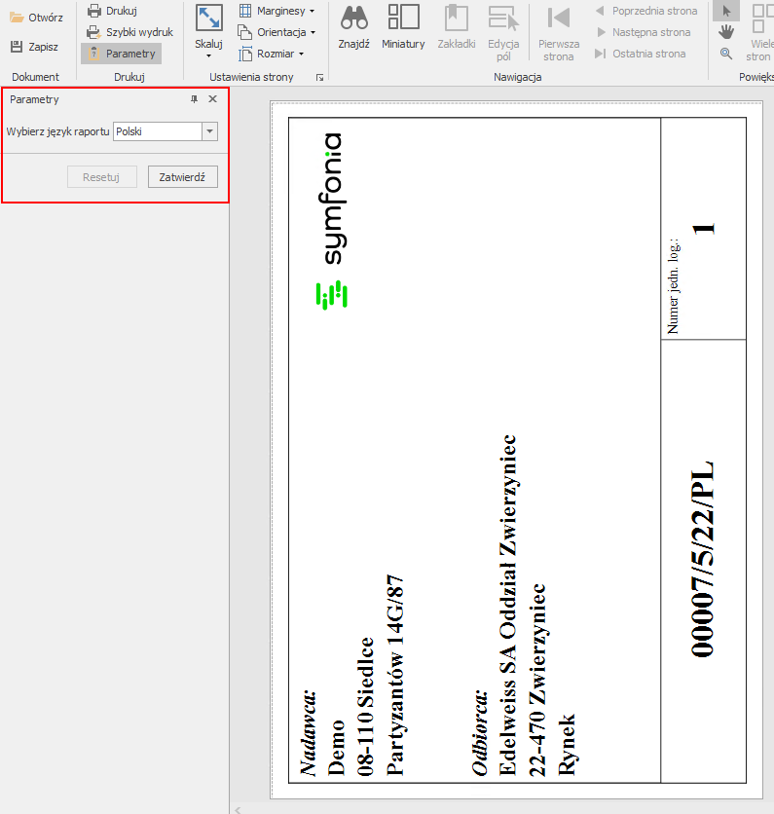Click the magnifier zoom tool
Image resolution: width=774 pixels, height=814 pixels.
725,54
